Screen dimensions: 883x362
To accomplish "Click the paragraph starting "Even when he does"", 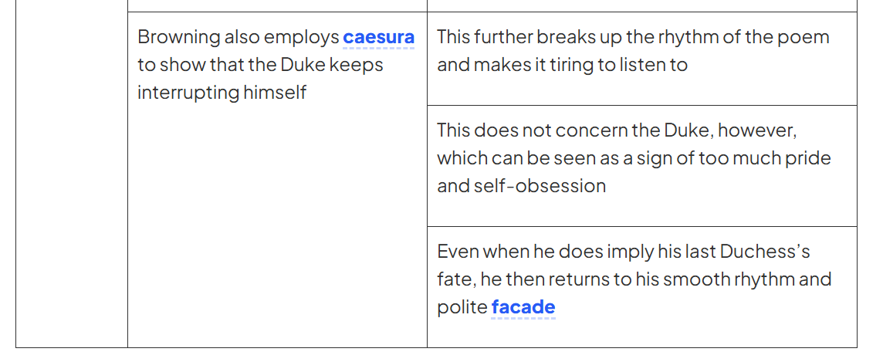I will pyautogui.click(x=633, y=279).
